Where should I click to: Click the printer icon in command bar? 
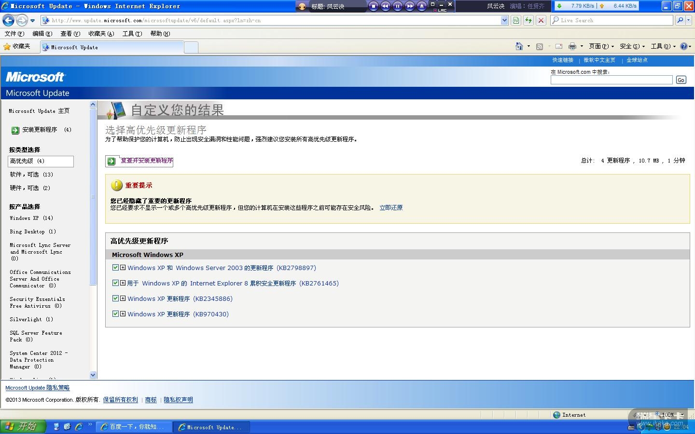572,46
